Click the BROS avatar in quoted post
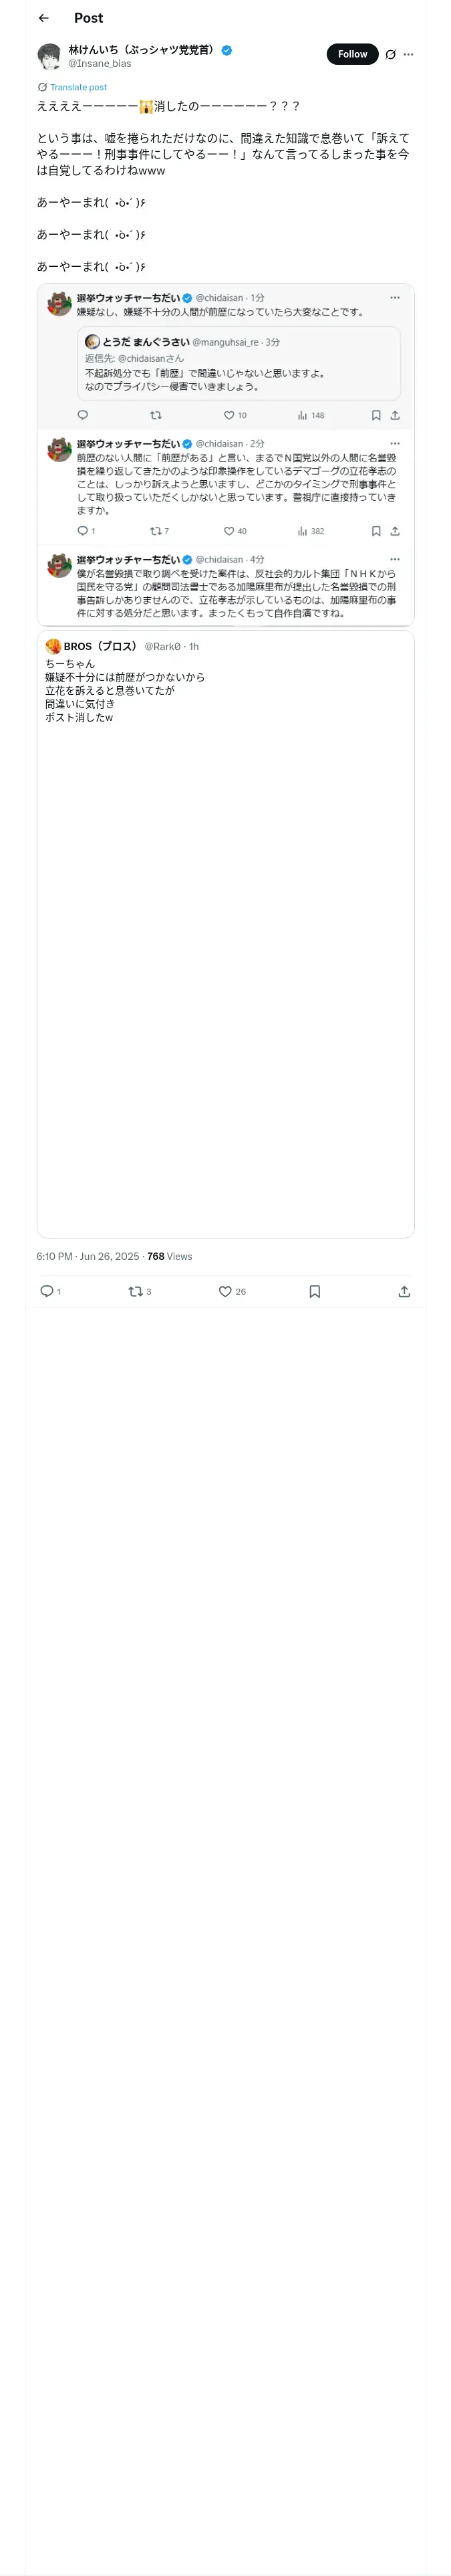Image resolution: width=451 pixels, height=2576 pixels. [53, 646]
